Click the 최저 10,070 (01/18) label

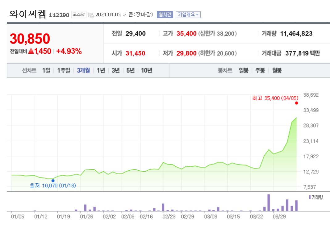53,185
